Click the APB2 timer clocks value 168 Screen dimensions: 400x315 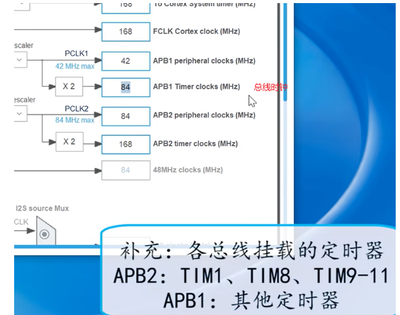click(126, 145)
